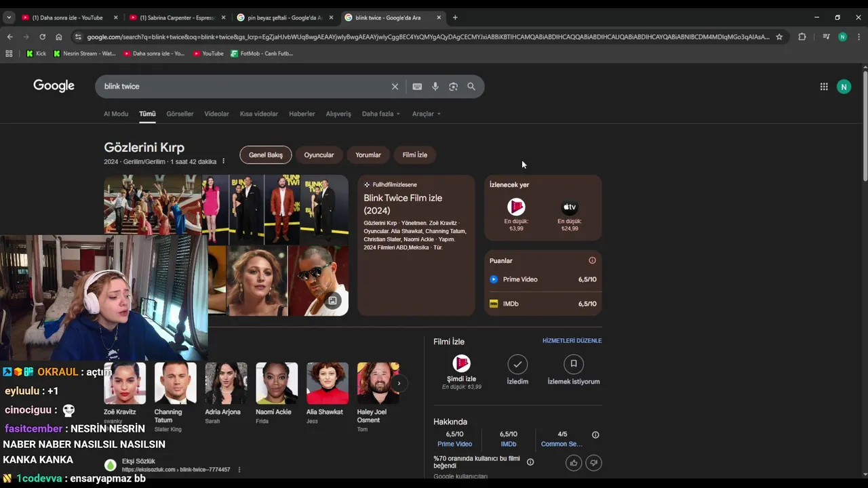Viewport: 868px width, 488px height.
Task: Open Chrome extensions puzzle icon
Action: tap(802, 37)
